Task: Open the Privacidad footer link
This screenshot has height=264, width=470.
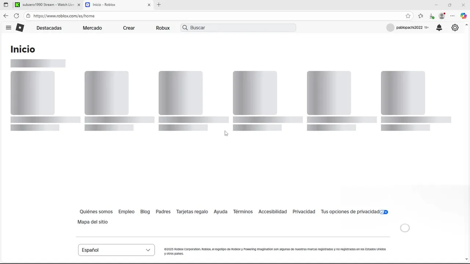Action: (304, 212)
